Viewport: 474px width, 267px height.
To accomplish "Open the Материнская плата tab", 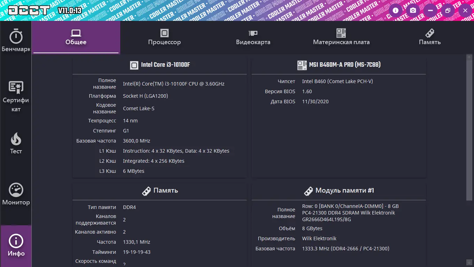I will (x=341, y=37).
